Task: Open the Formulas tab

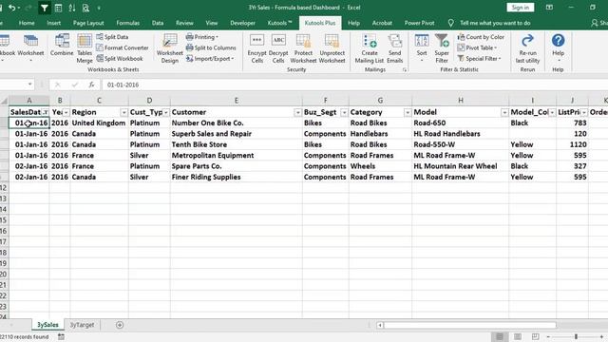Action: pos(127,23)
